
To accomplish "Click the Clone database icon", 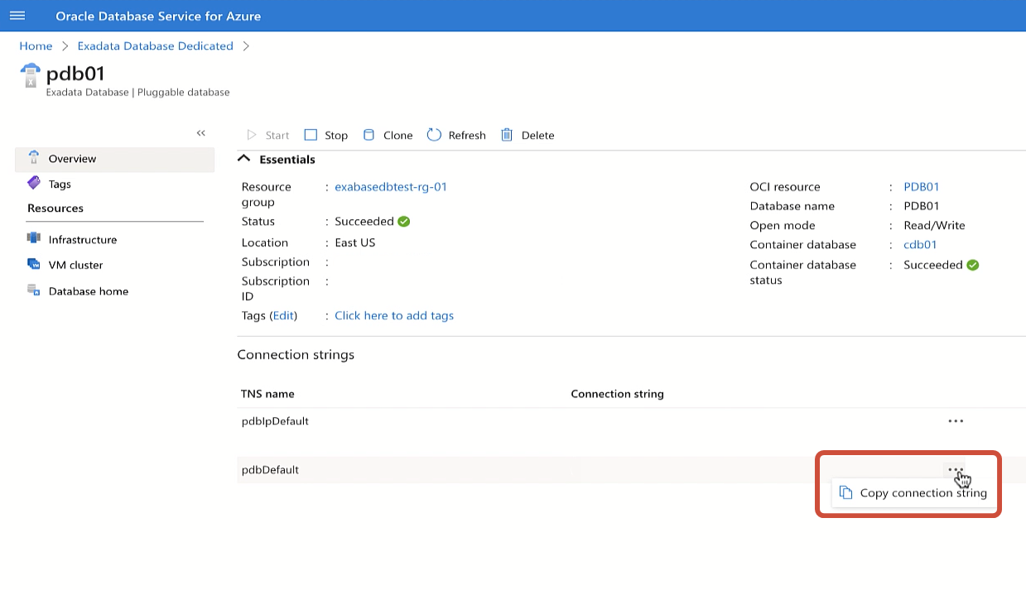I will coord(369,135).
